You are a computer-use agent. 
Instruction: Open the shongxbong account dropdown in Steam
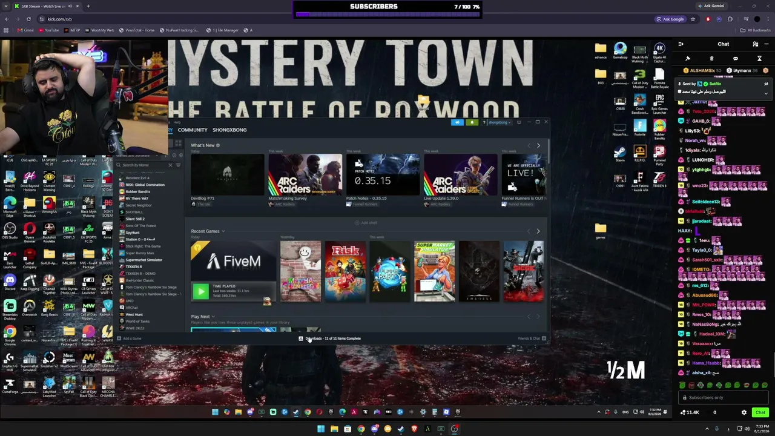500,122
